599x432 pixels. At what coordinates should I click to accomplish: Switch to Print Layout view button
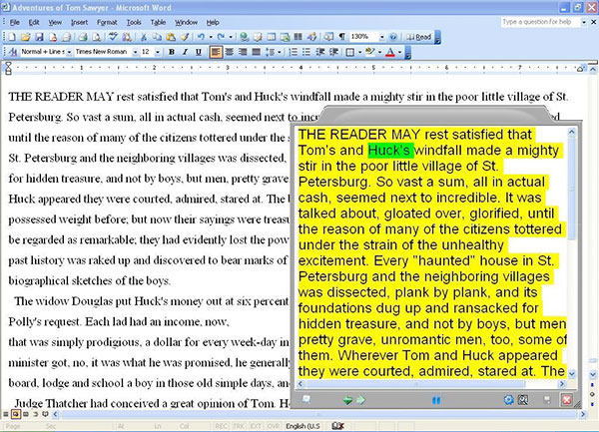[x=26, y=414]
